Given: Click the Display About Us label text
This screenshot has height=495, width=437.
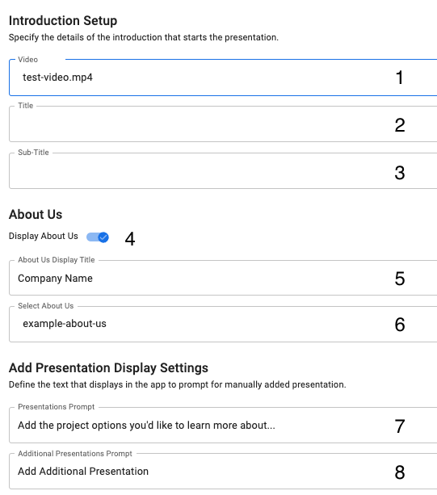Looking at the screenshot, I should pyautogui.click(x=44, y=236).
